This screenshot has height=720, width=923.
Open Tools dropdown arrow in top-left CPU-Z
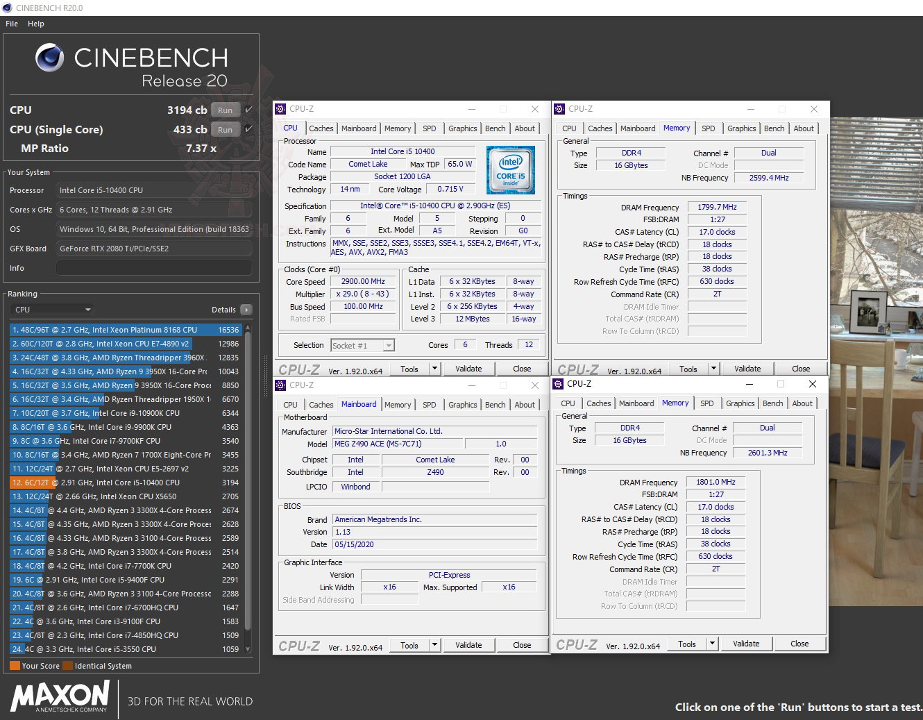pyautogui.click(x=435, y=369)
